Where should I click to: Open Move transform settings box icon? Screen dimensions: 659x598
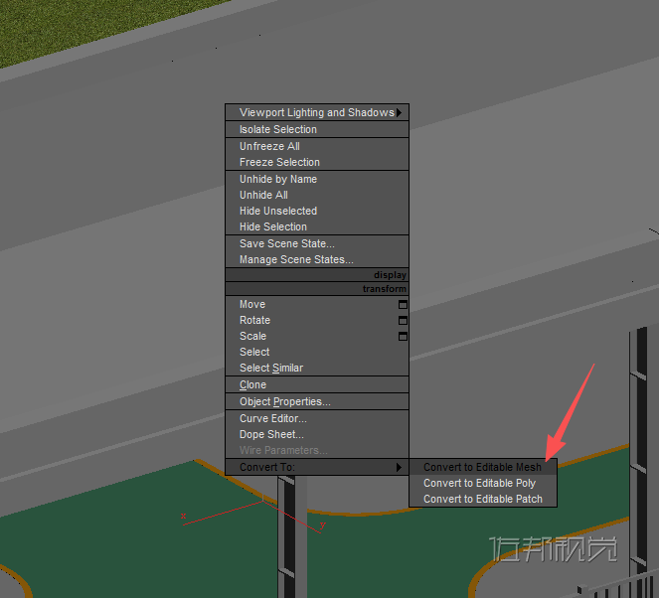tap(403, 304)
